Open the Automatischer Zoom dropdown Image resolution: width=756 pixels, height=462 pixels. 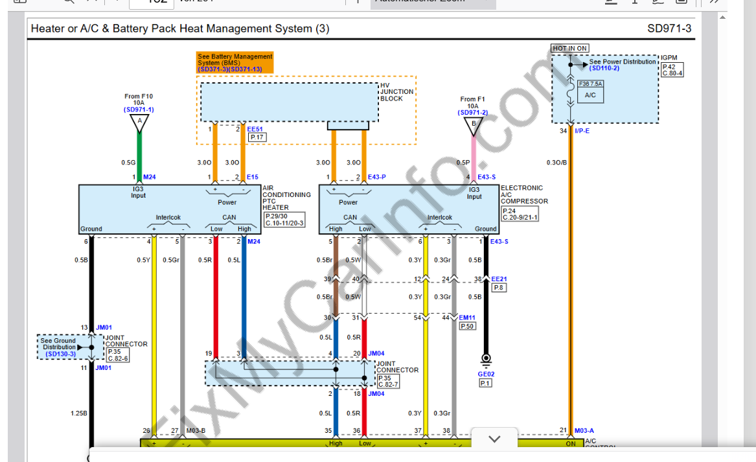(x=433, y=2)
